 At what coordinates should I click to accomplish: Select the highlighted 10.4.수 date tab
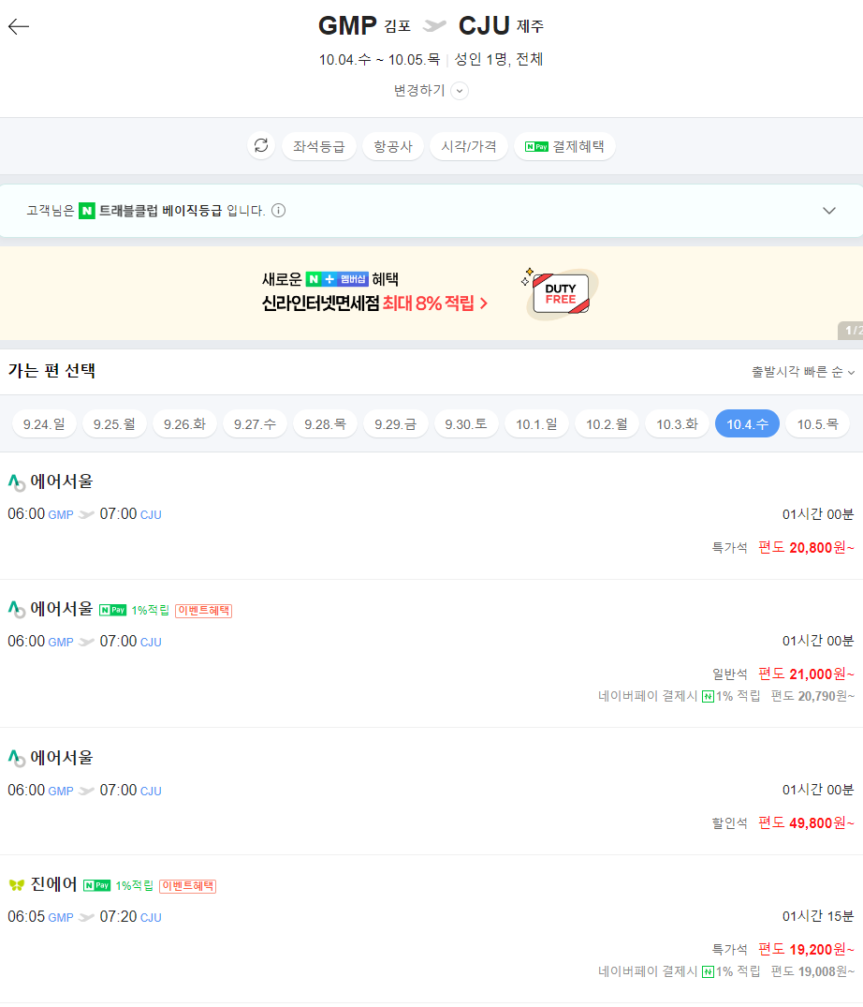(748, 423)
